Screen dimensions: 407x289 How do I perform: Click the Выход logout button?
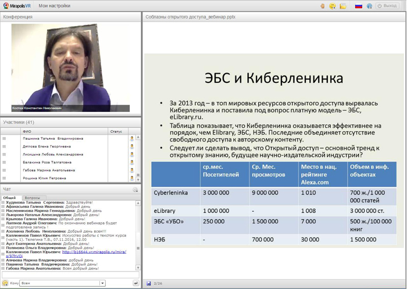387,6
